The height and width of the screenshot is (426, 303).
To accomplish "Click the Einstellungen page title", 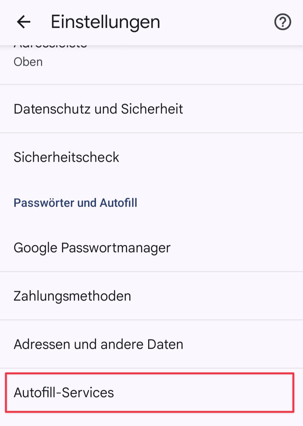I will click(x=105, y=22).
